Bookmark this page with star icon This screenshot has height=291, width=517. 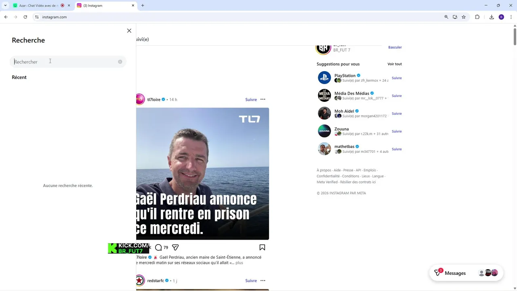coord(464,17)
